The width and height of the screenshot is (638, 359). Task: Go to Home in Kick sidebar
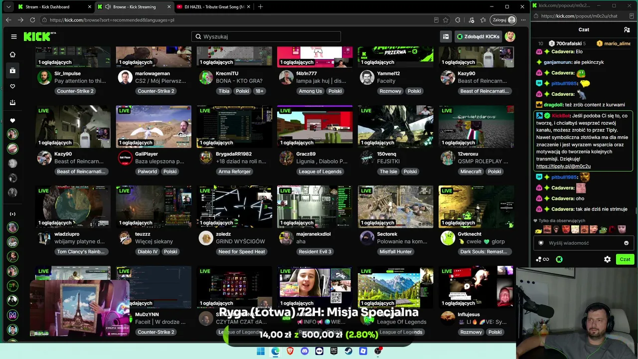[13, 54]
